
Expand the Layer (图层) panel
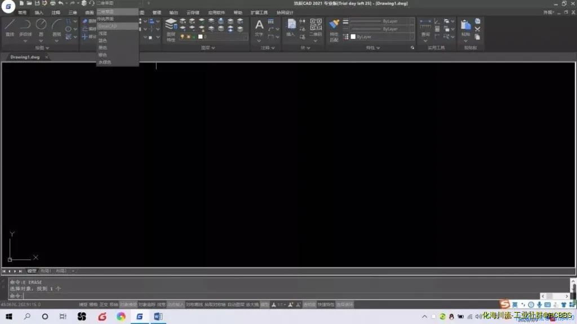tap(208, 48)
